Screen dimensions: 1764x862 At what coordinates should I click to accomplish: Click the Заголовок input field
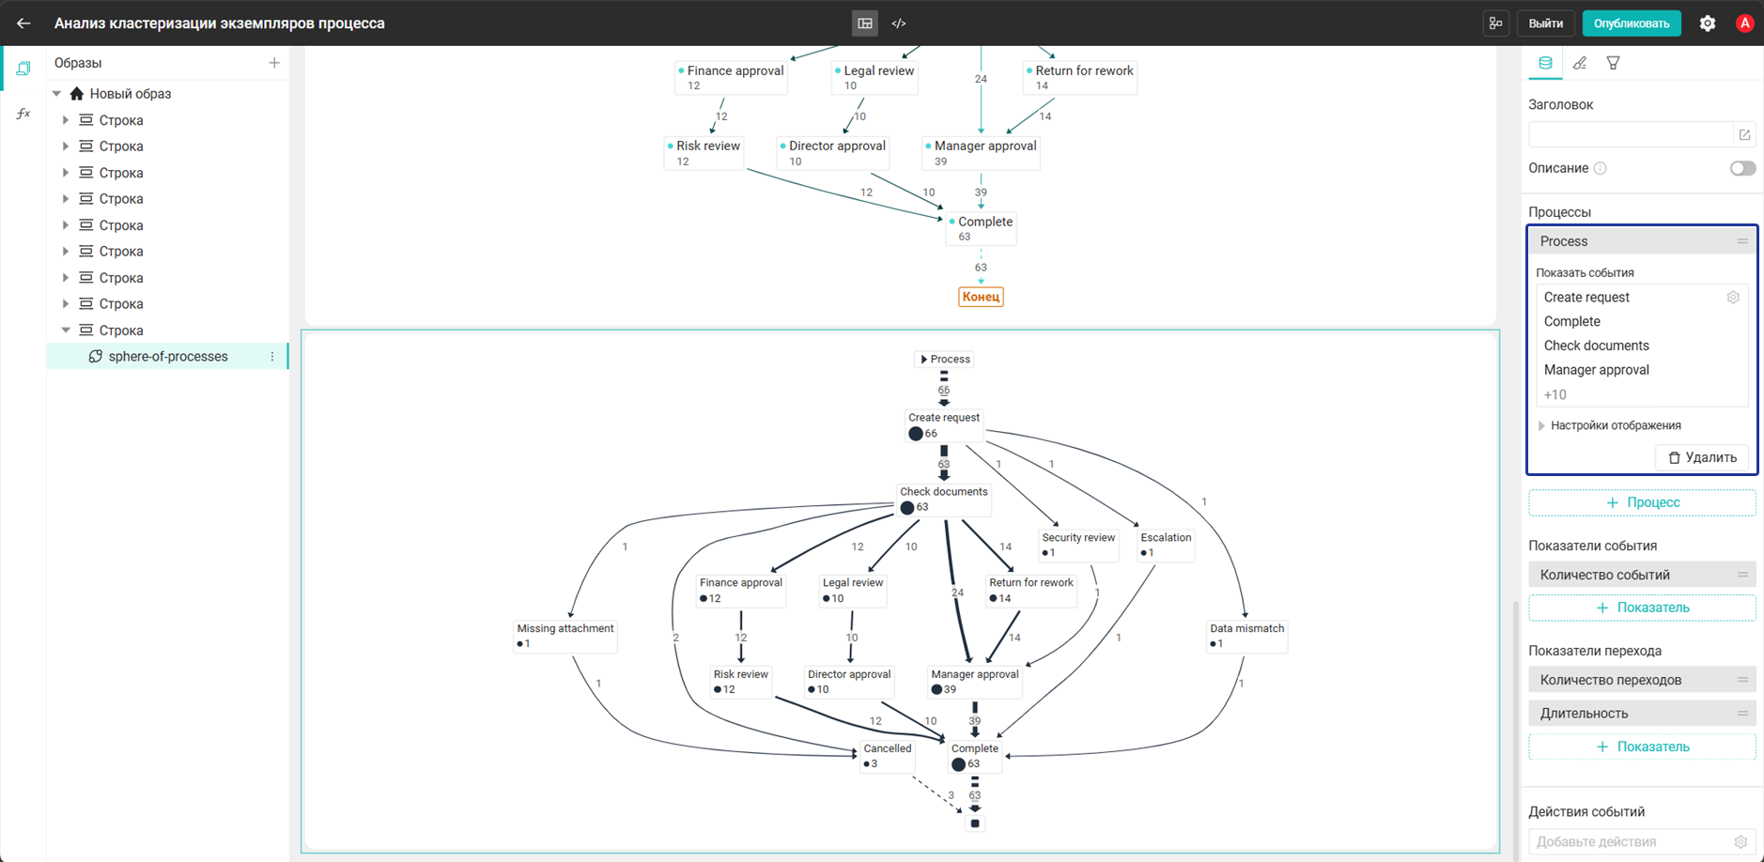pos(1631,135)
